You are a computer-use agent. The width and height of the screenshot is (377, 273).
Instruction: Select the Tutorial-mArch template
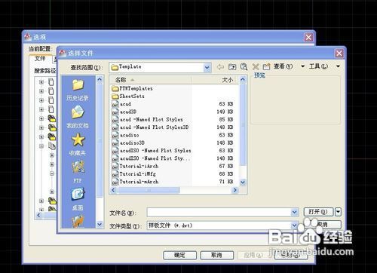pos(135,182)
